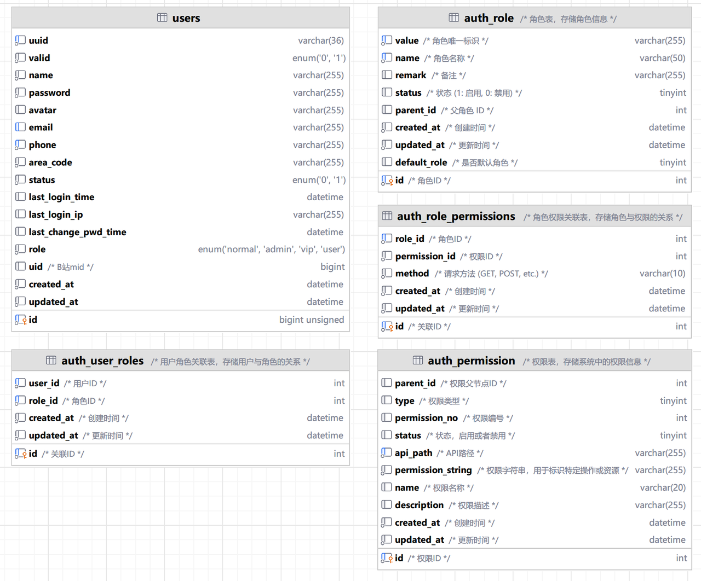Select user_id column in auth_user_roles
Viewport: 701px width, 581px height.
[44, 383]
